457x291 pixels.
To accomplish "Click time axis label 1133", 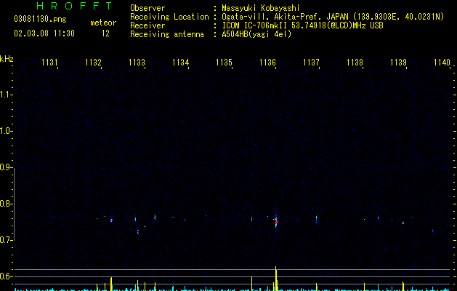I will (137, 63).
